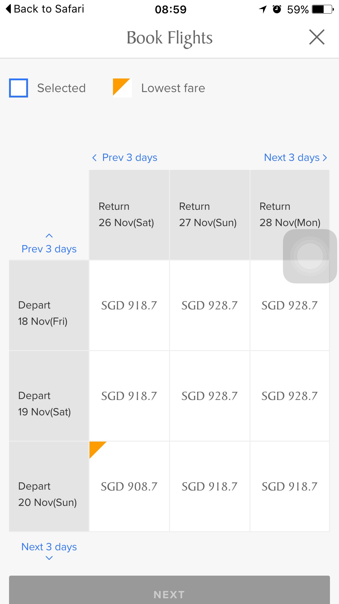Select lowest fare SGD 908.7 cell
The width and height of the screenshot is (339, 604).
pyautogui.click(x=129, y=486)
